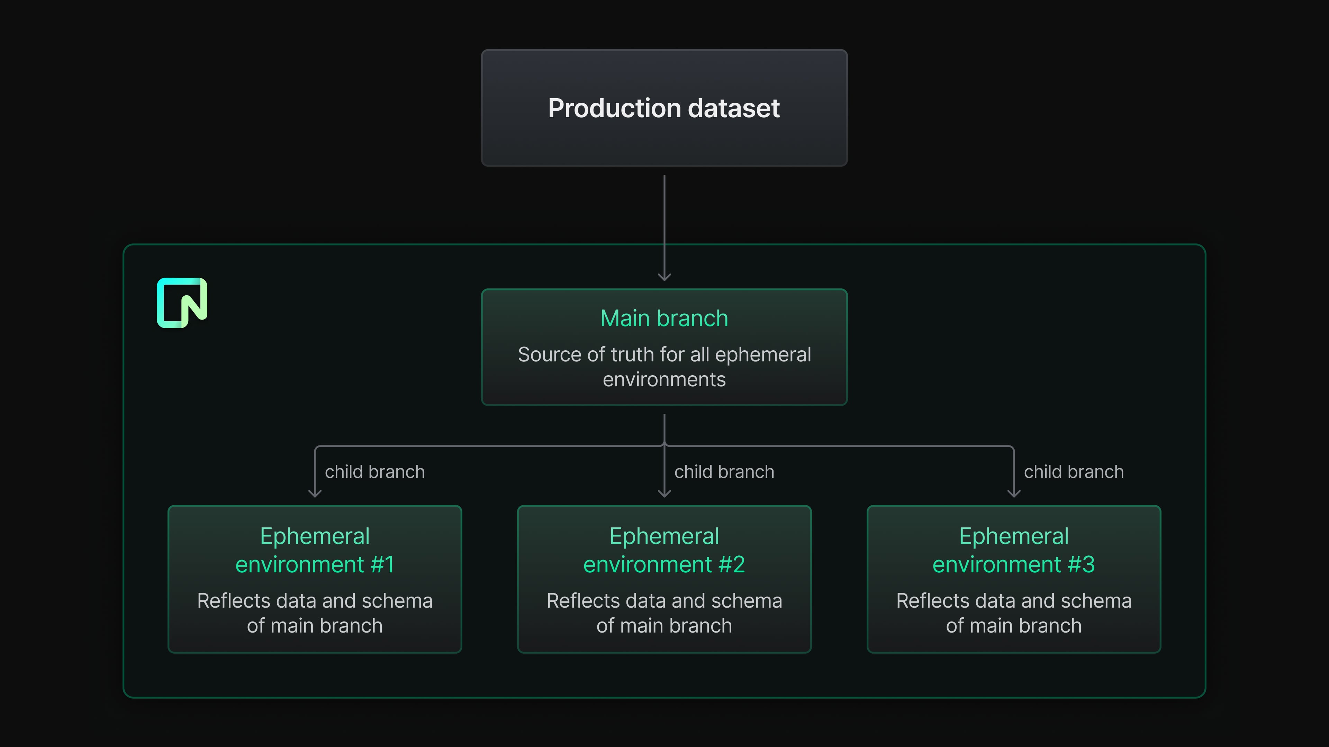This screenshot has width=1329, height=747.
Task: Click the word 'environments' in Main branch box
Action: [x=664, y=380]
